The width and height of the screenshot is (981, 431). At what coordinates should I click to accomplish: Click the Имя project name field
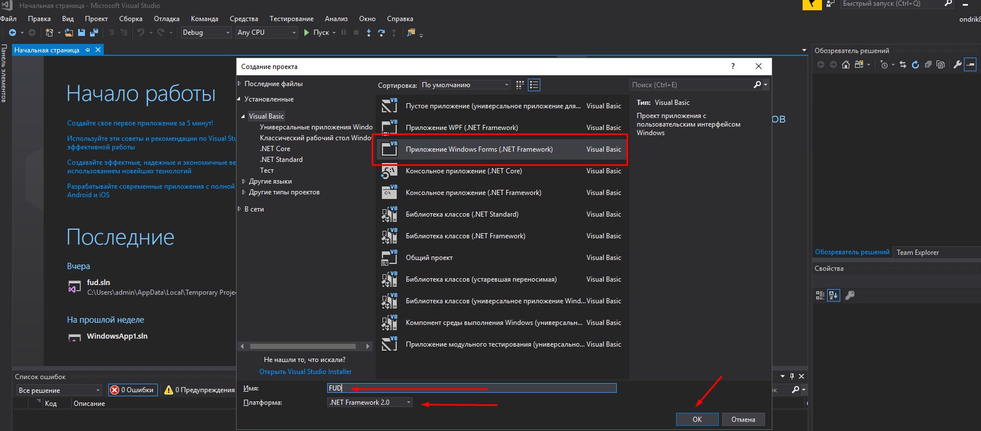(472, 388)
